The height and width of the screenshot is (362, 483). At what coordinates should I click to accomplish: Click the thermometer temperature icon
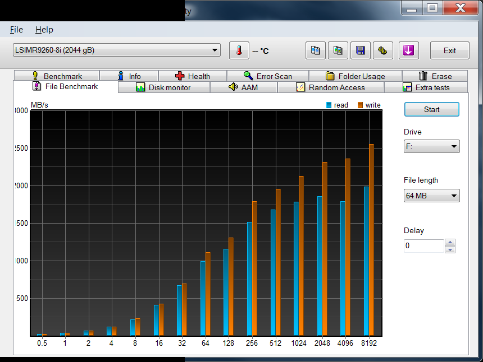[239, 50]
